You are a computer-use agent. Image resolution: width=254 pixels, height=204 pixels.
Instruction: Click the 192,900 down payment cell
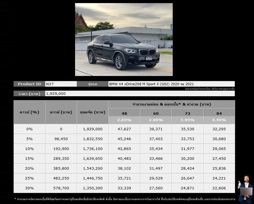coord(61,149)
